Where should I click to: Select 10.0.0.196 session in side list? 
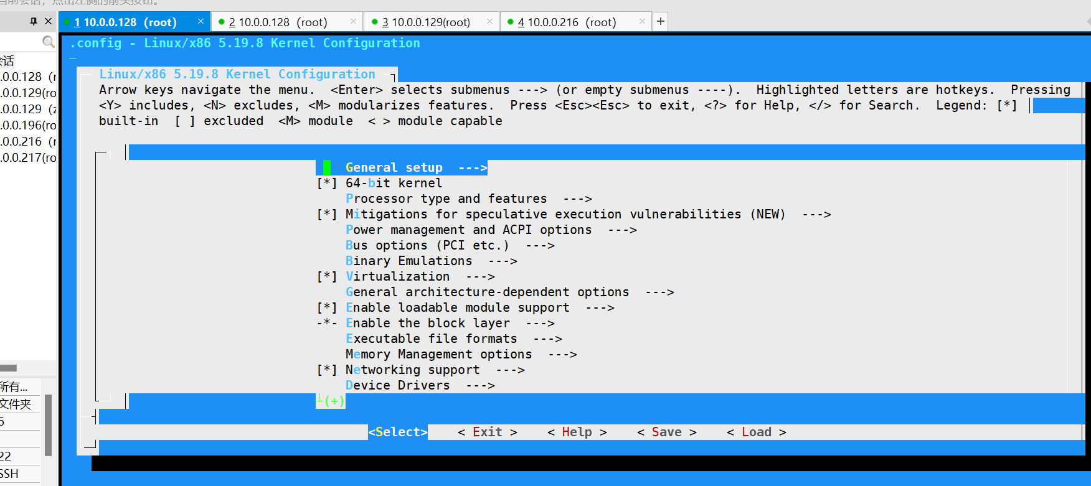28,125
